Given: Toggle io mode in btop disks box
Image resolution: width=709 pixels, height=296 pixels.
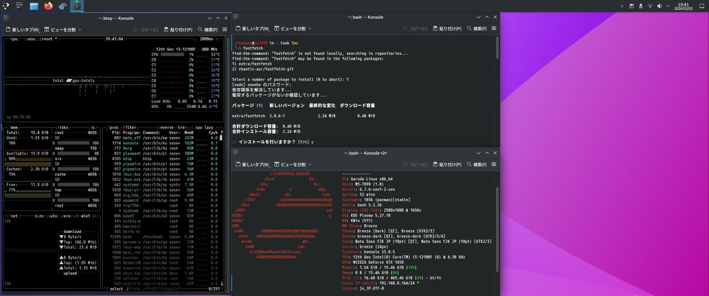Looking at the screenshot, I should (93, 127).
